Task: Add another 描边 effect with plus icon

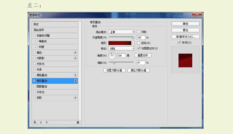Action: point(75,52)
